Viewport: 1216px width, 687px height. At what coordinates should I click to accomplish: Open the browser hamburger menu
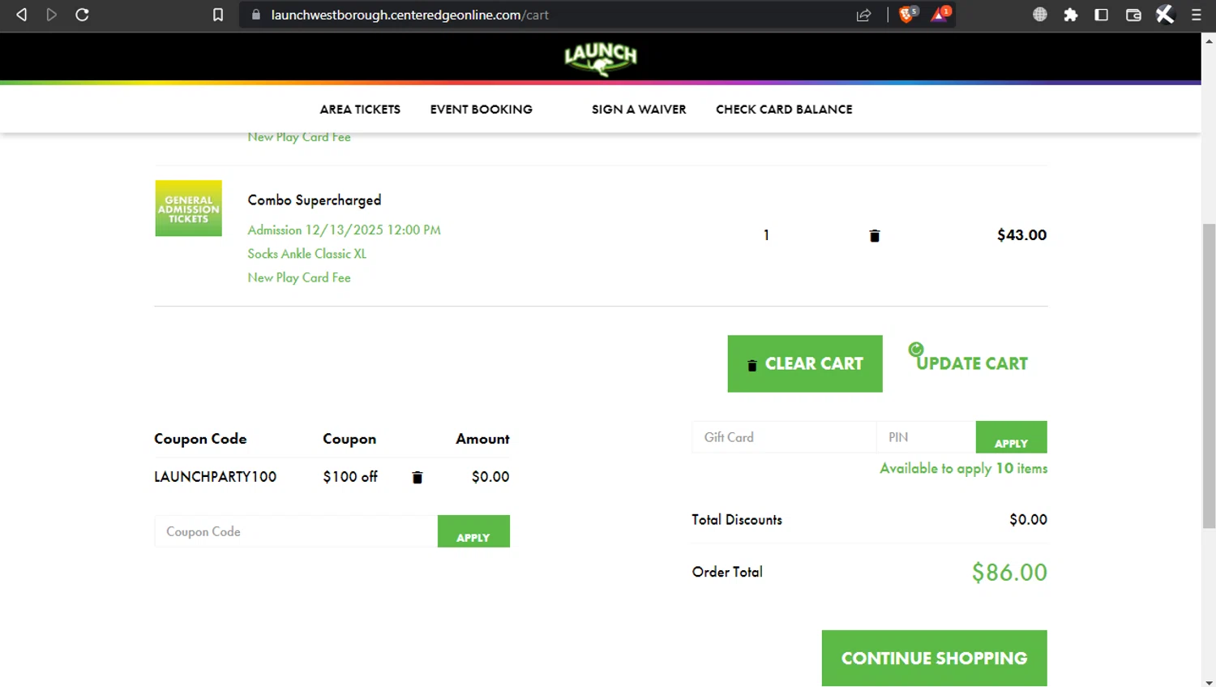click(x=1196, y=15)
